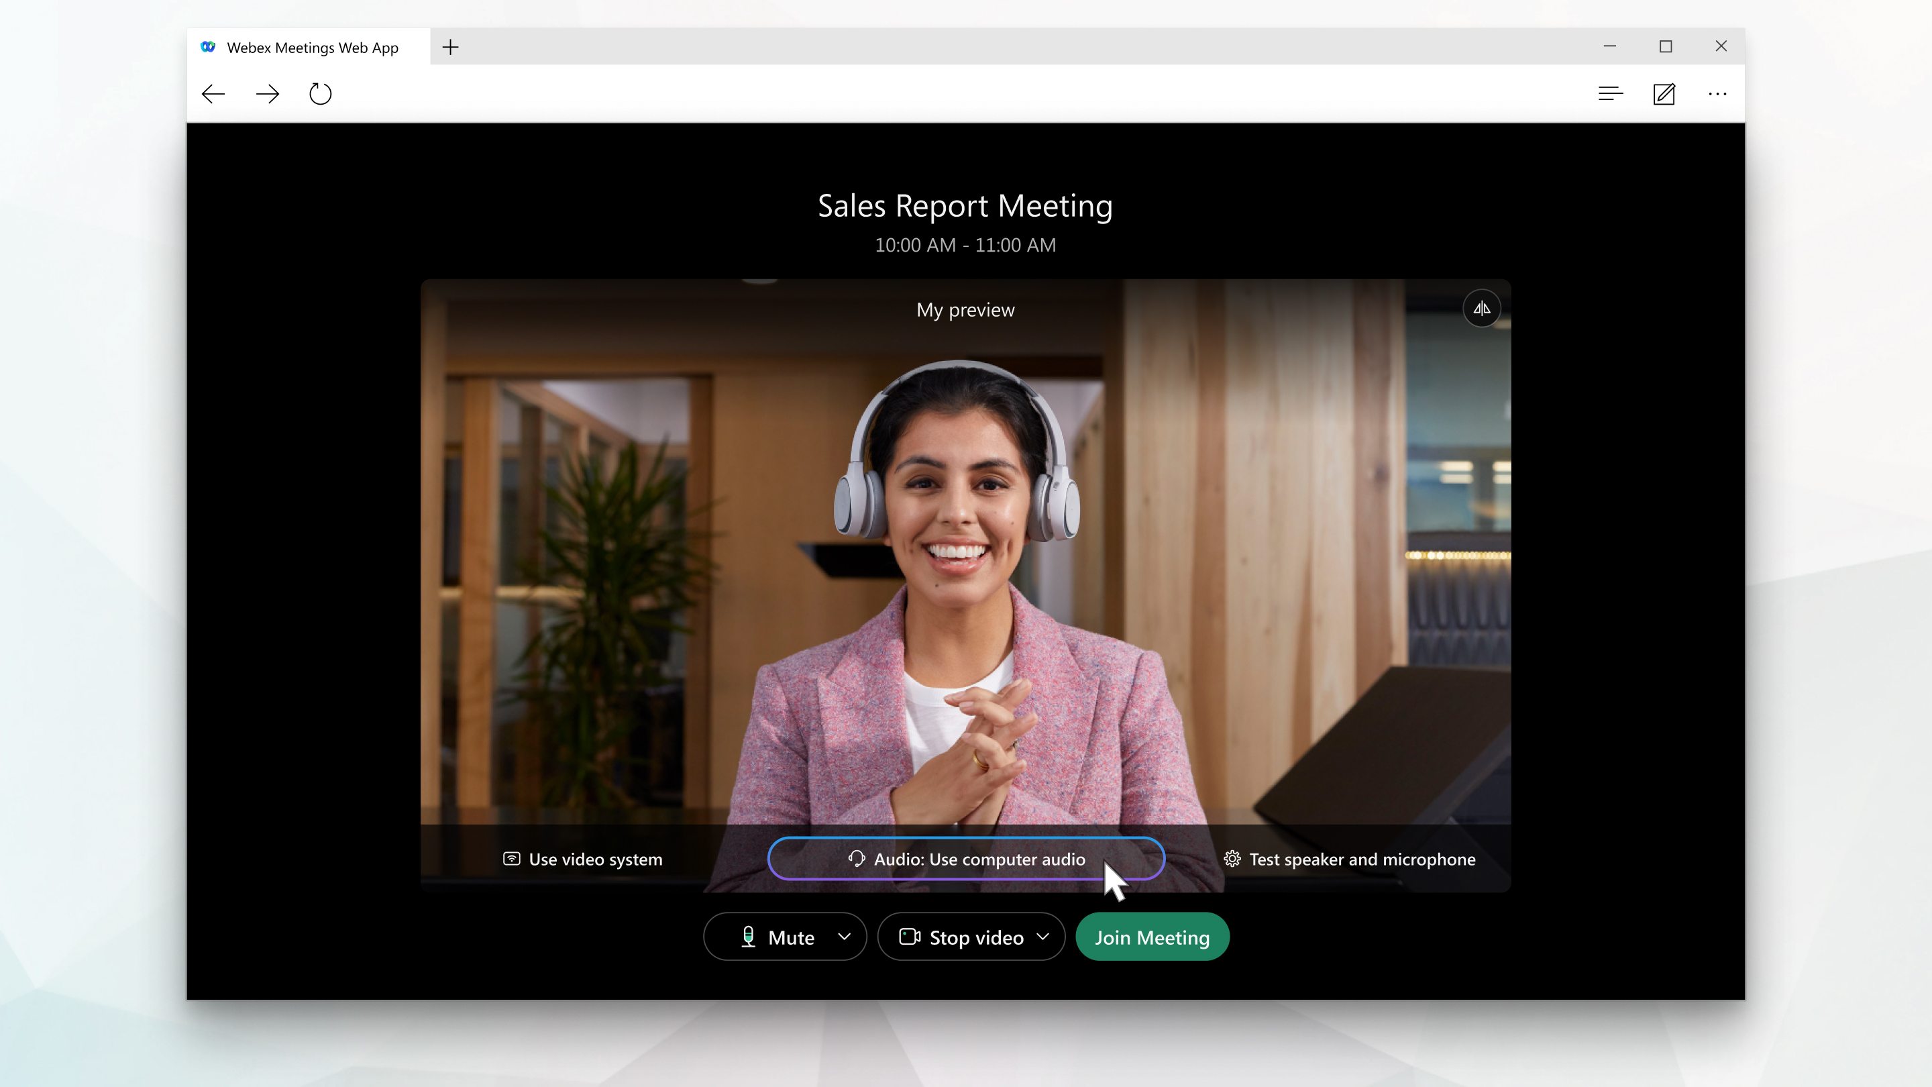Click the Sales Report Meeting title text
The width and height of the screenshot is (1932, 1087).
[966, 205]
